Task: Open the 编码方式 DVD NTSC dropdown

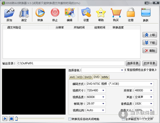Action: click(120, 84)
